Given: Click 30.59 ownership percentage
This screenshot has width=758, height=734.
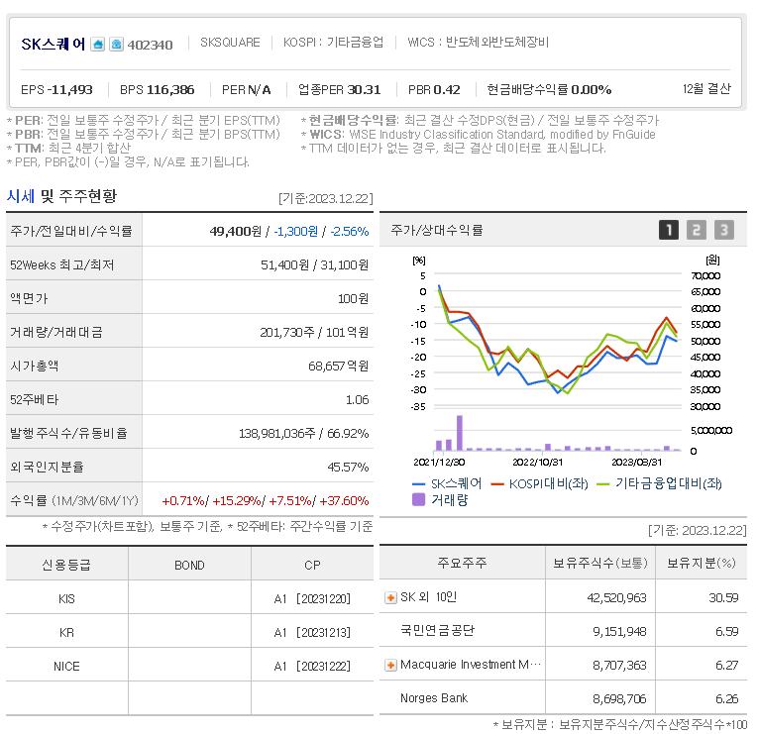Looking at the screenshot, I should tap(723, 598).
